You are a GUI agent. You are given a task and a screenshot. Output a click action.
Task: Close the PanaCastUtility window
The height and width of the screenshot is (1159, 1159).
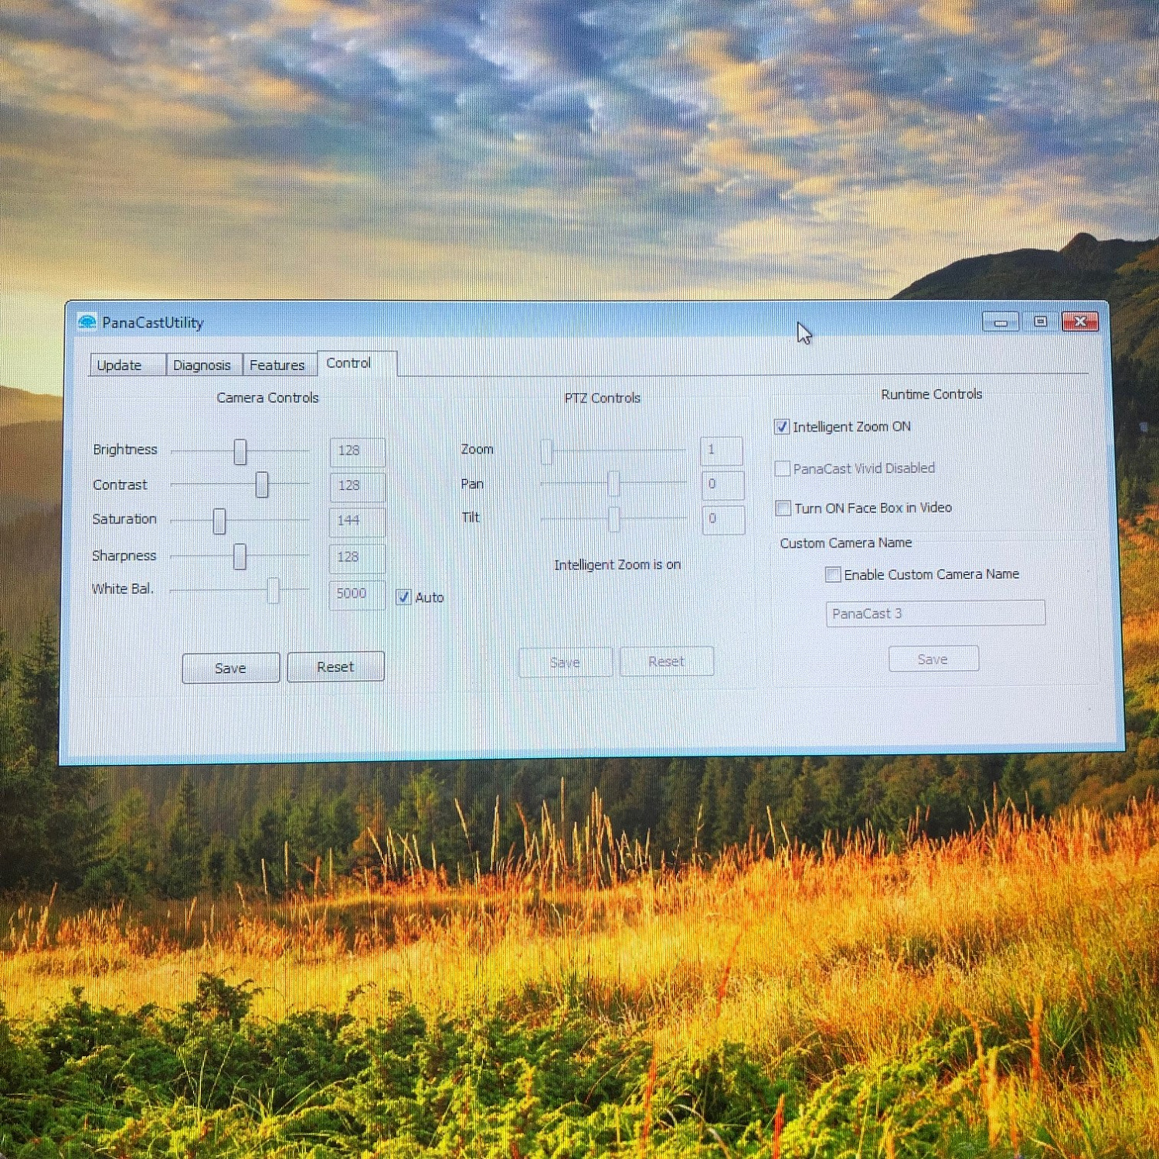point(1080,321)
